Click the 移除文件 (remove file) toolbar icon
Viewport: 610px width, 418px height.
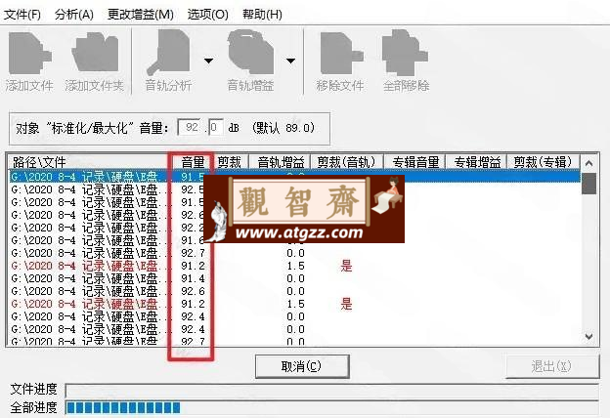[340, 62]
